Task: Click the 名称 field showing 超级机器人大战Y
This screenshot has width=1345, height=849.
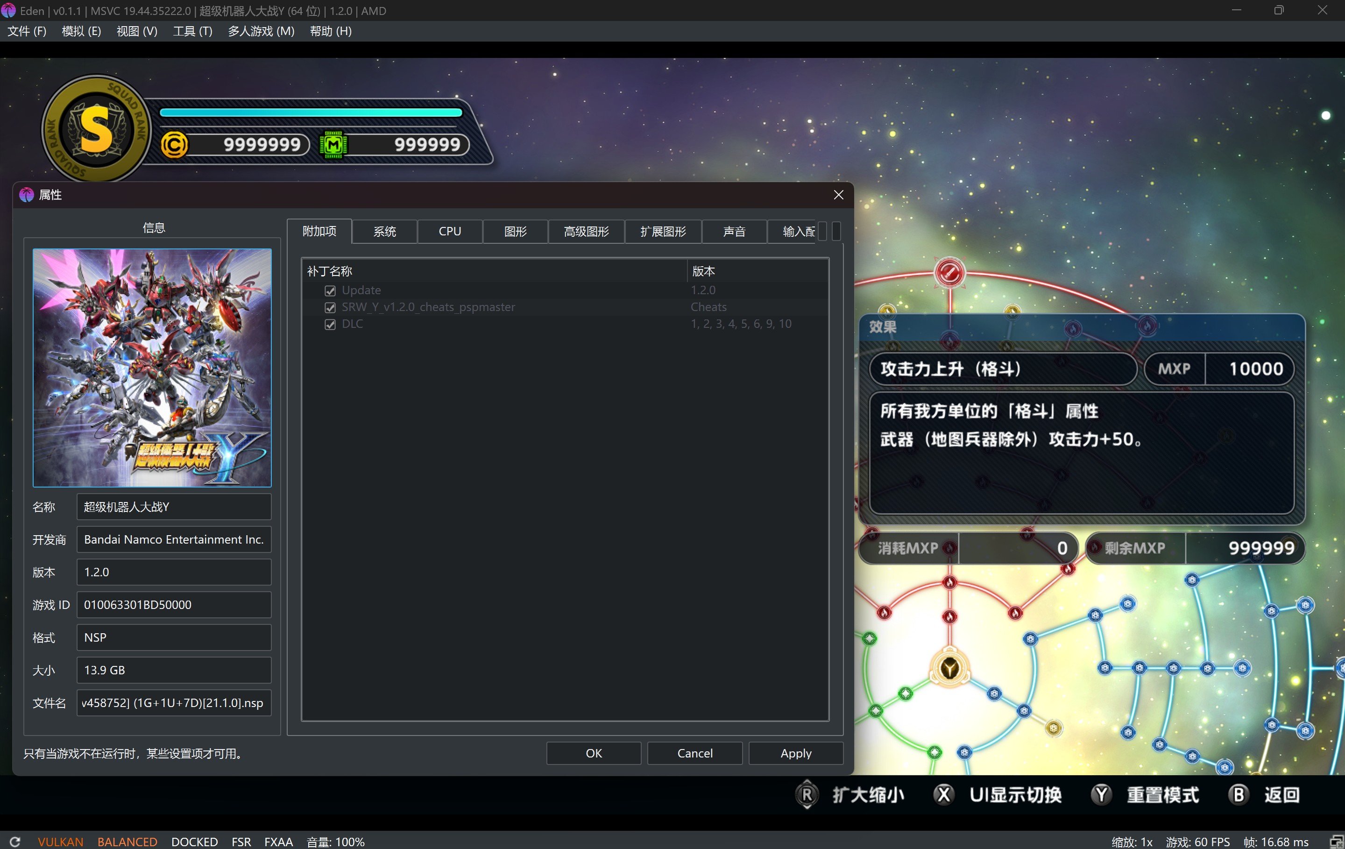Action: point(174,507)
